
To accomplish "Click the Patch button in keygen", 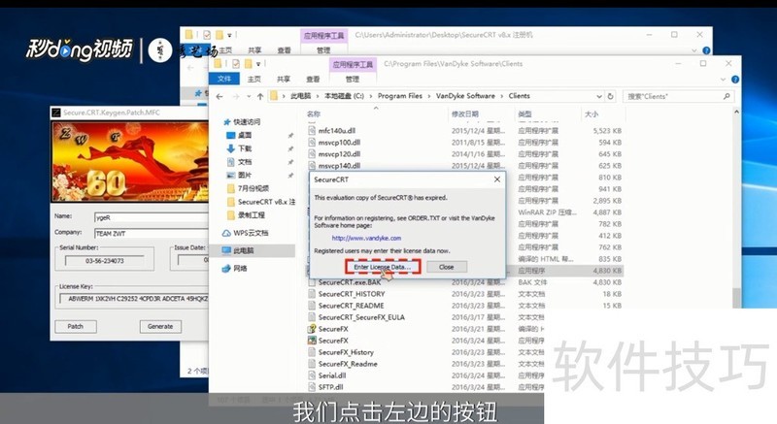I will point(76,327).
